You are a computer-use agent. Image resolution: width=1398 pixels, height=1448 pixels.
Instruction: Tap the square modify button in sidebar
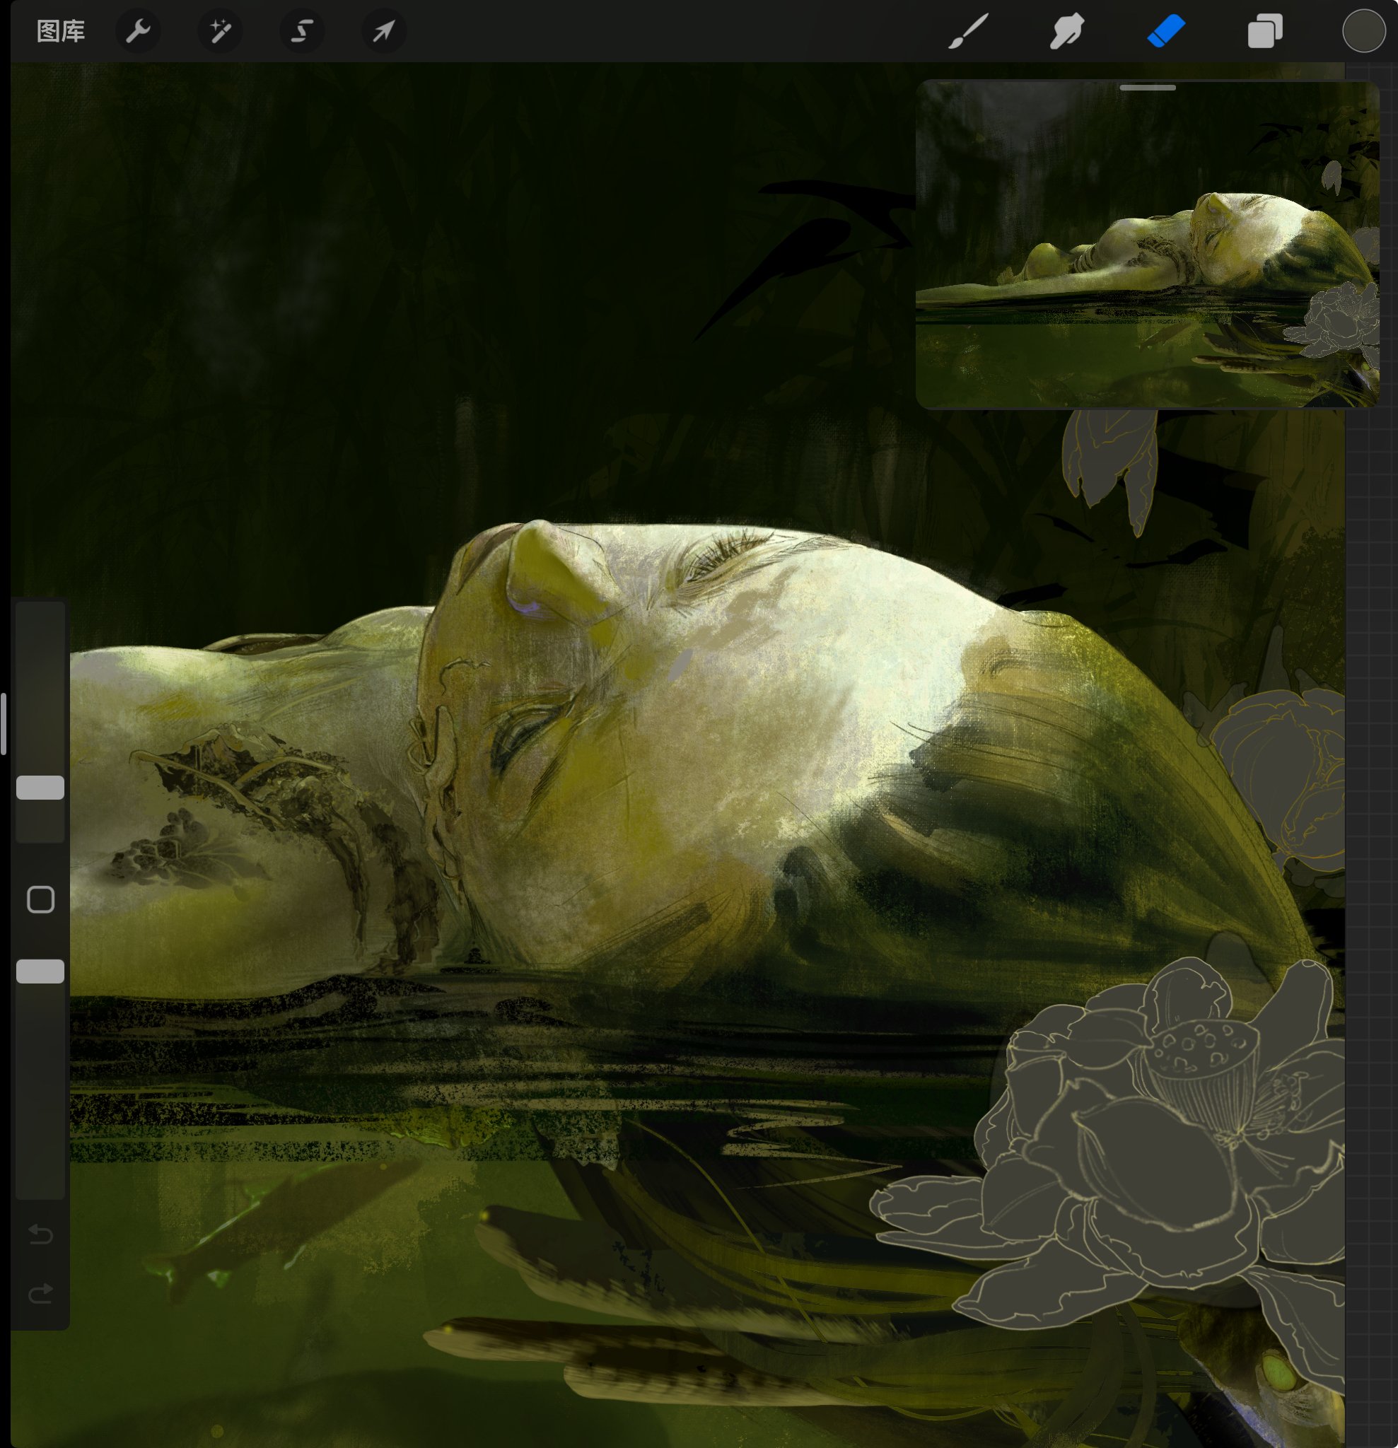click(40, 900)
